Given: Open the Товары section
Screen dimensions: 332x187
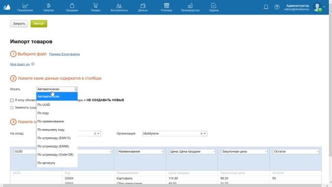Looking at the screenshot, I should point(95,7).
